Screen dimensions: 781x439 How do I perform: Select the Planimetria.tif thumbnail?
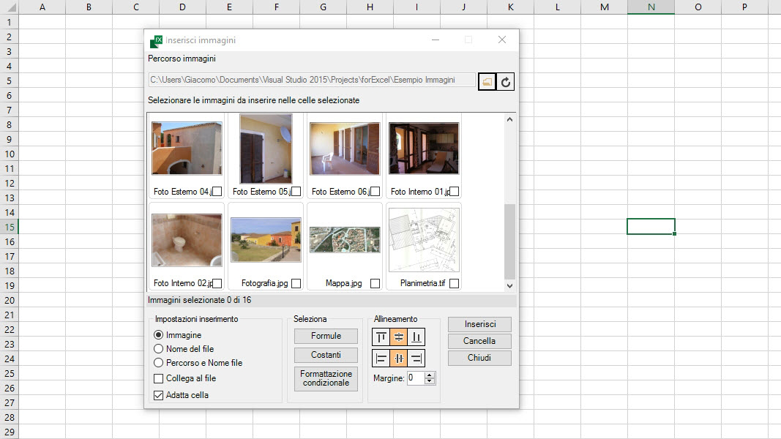[x=424, y=240]
